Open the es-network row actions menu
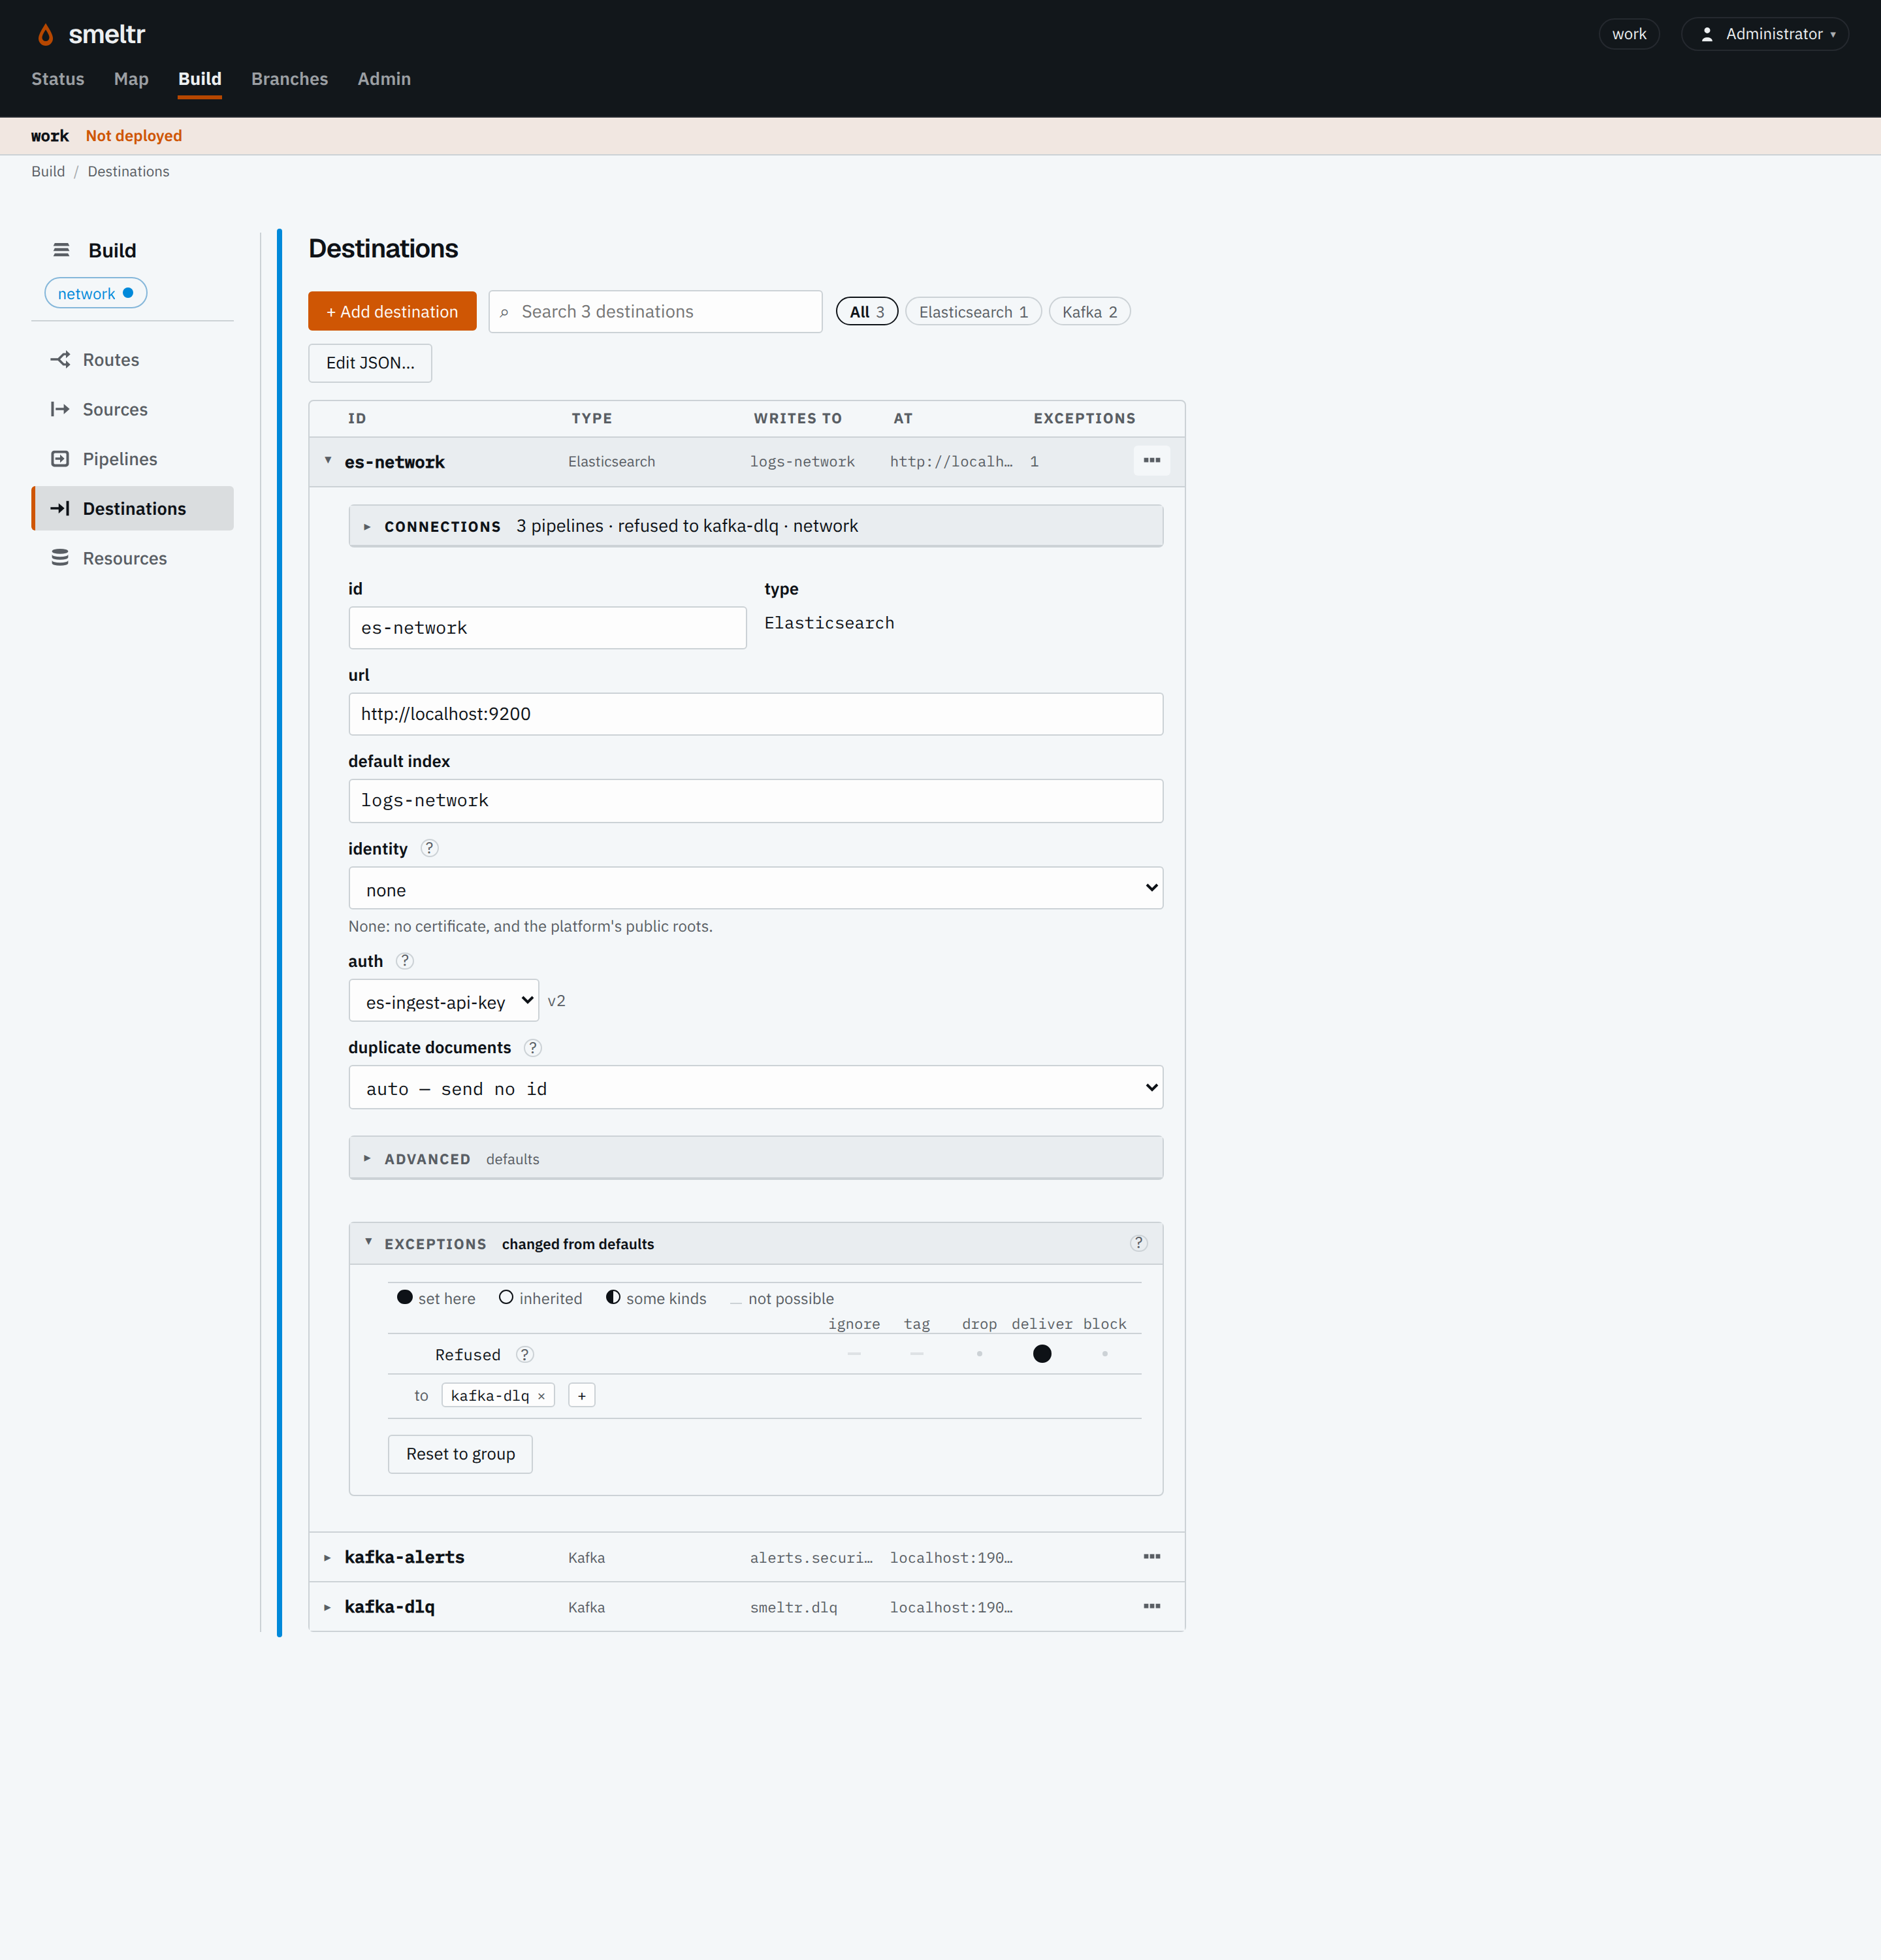This screenshot has height=1960, width=1881. 1151,461
